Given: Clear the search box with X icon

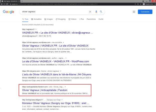Looking at the screenshot, I should pyautogui.click(x=90, y=12).
